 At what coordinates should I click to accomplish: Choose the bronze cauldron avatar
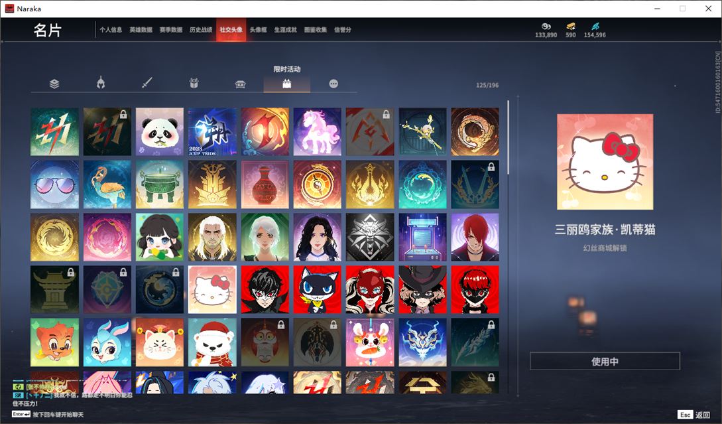(x=160, y=184)
